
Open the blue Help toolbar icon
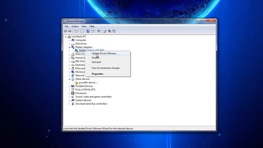pyautogui.click(x=88, y=31)
